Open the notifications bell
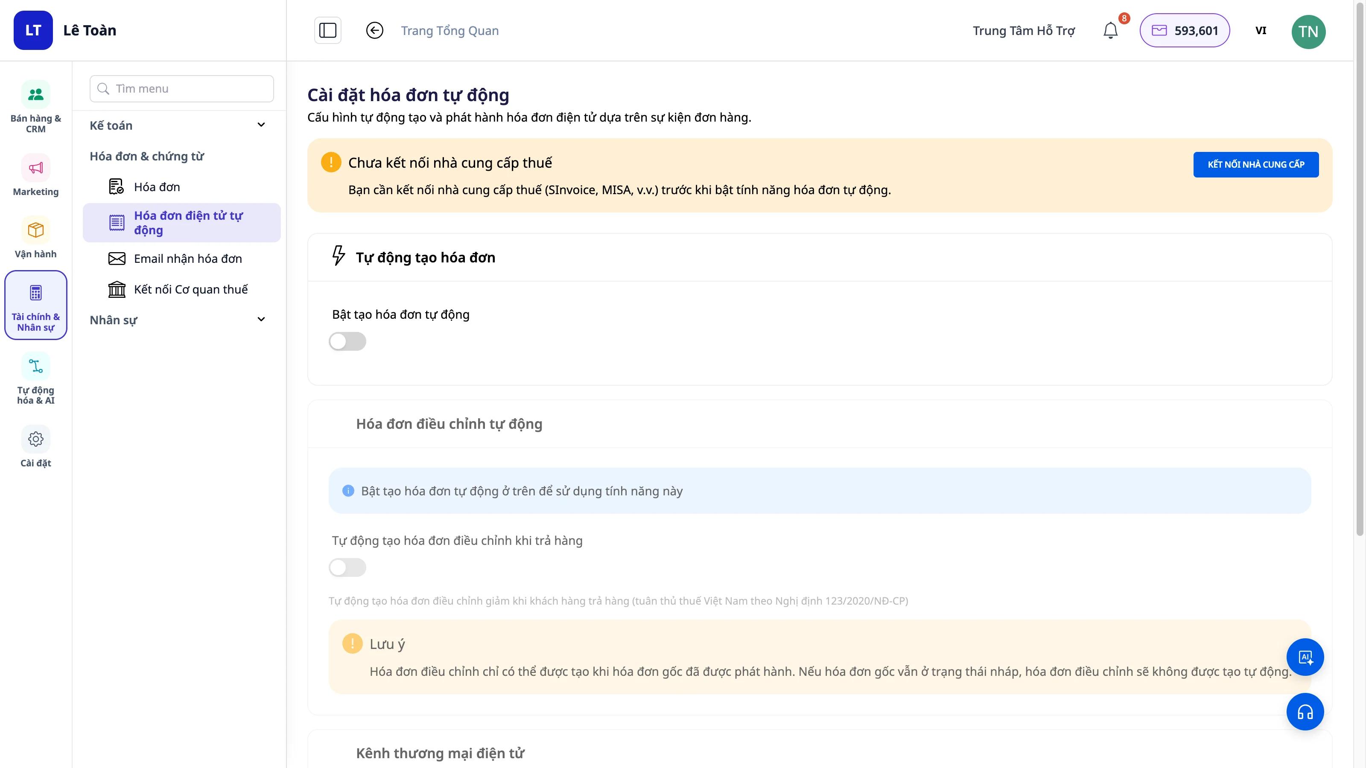The image size is (1366, 768). point(1110,30)
